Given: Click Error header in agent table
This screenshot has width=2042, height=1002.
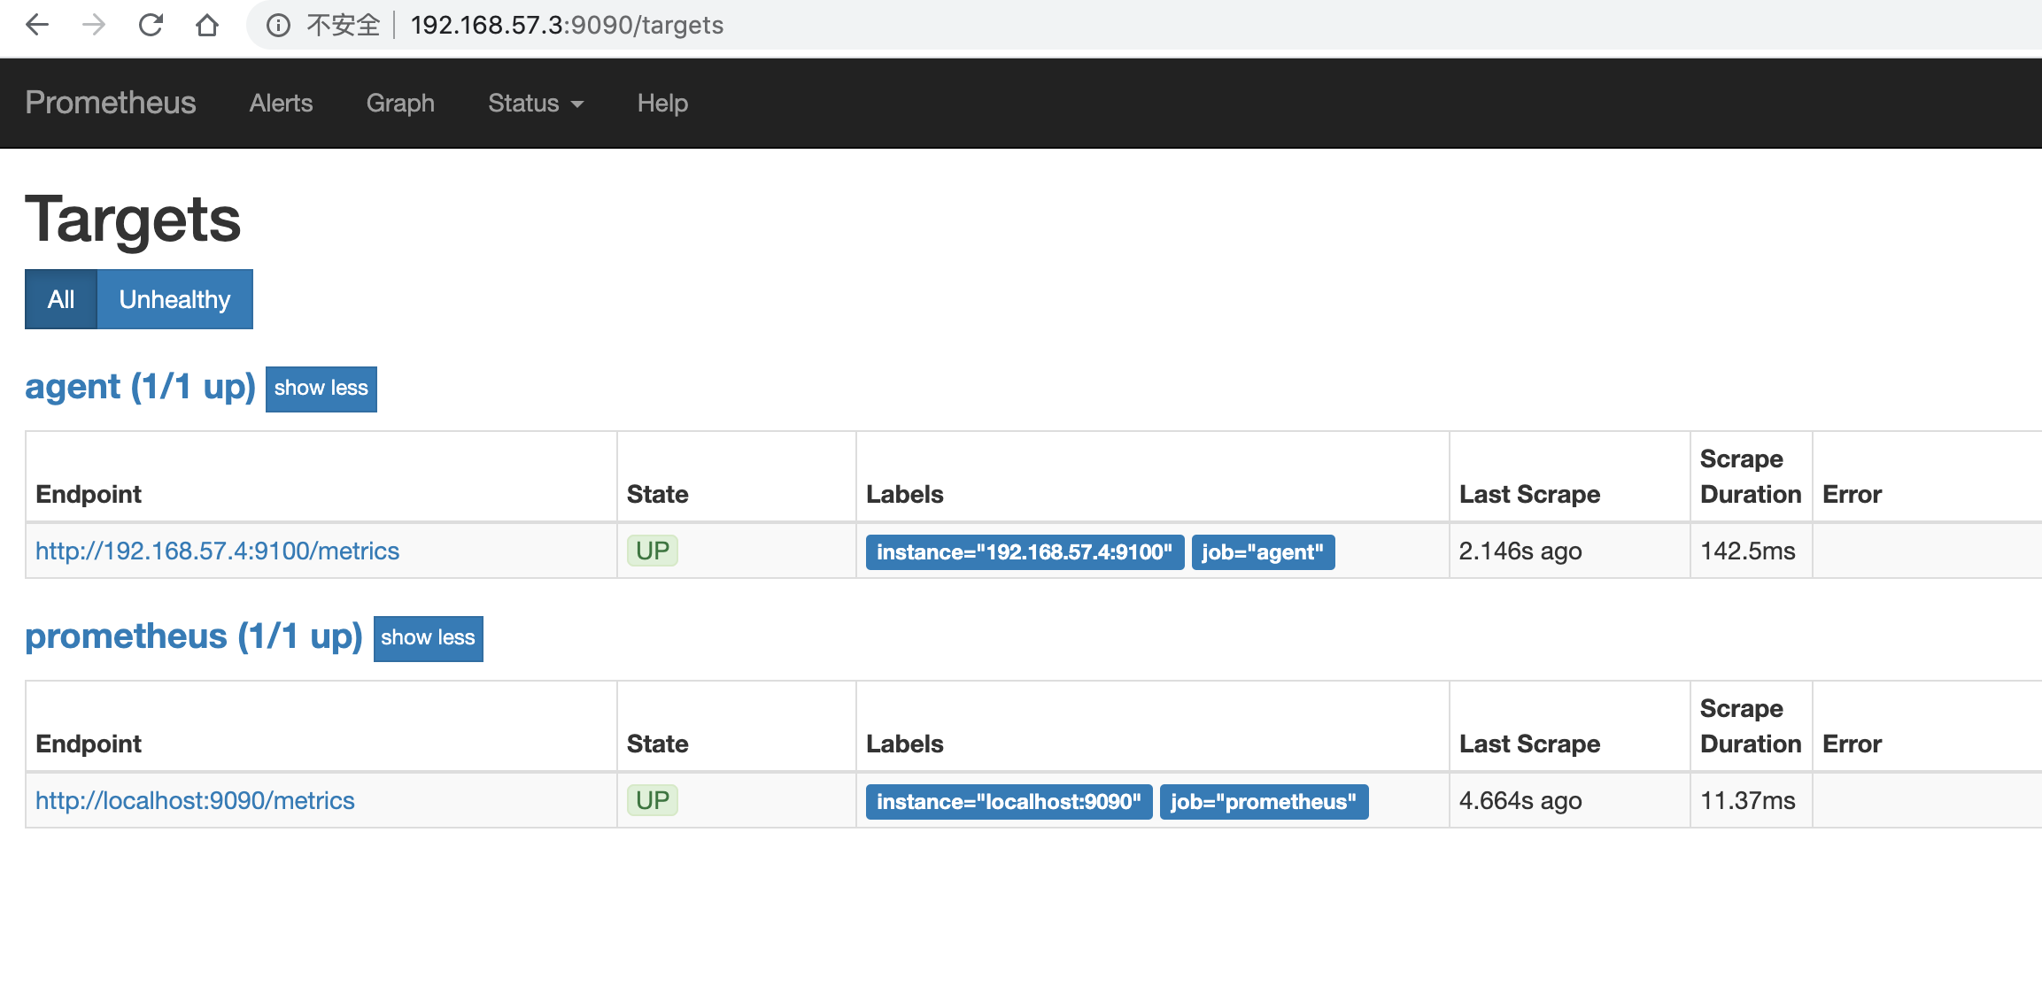Looking at the screenshot, I should (x=1852, y=494).
